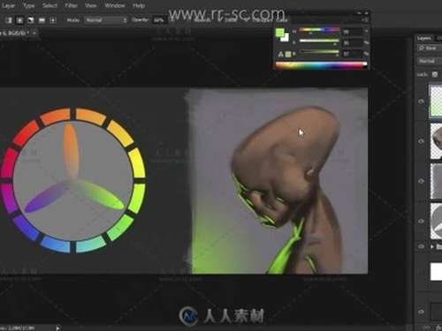Toggle the lock transparent pixels icon
Viewport: 442px width, 331px height.
435,74
